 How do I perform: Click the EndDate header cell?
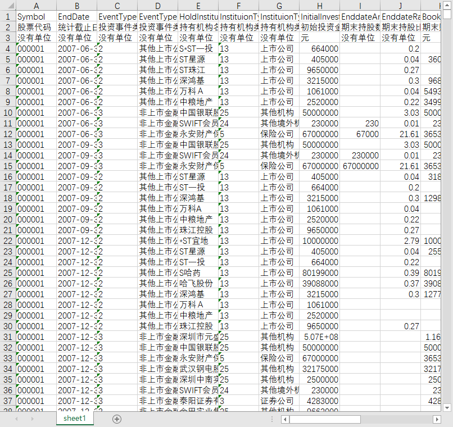[x=76, y=17]
